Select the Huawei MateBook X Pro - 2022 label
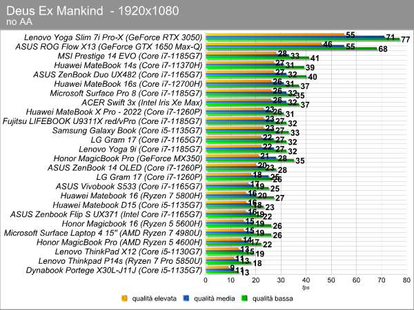The height and width of the screenshot is (310, 414). coord(114,112)
